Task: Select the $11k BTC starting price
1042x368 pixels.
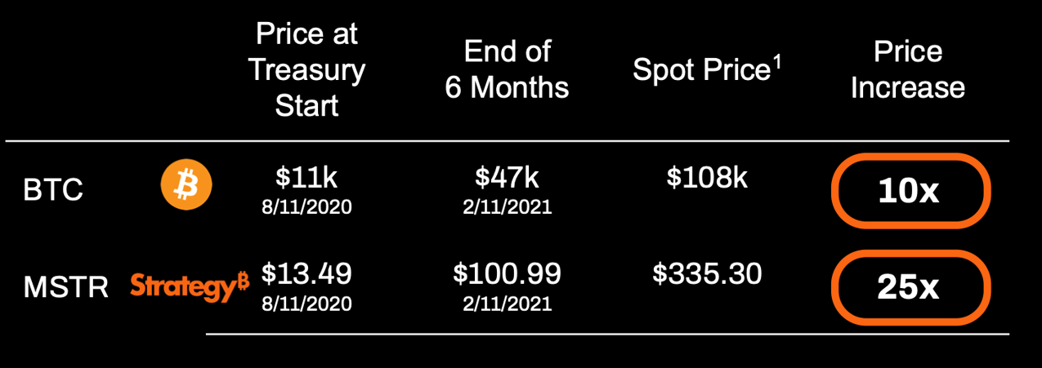Action: [x=306, y=176]
